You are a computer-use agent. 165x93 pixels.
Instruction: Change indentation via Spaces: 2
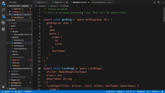121,91
